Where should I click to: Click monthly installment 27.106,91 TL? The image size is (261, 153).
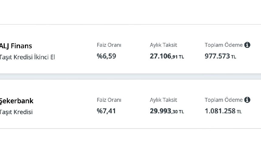click(x=167, y=56)
